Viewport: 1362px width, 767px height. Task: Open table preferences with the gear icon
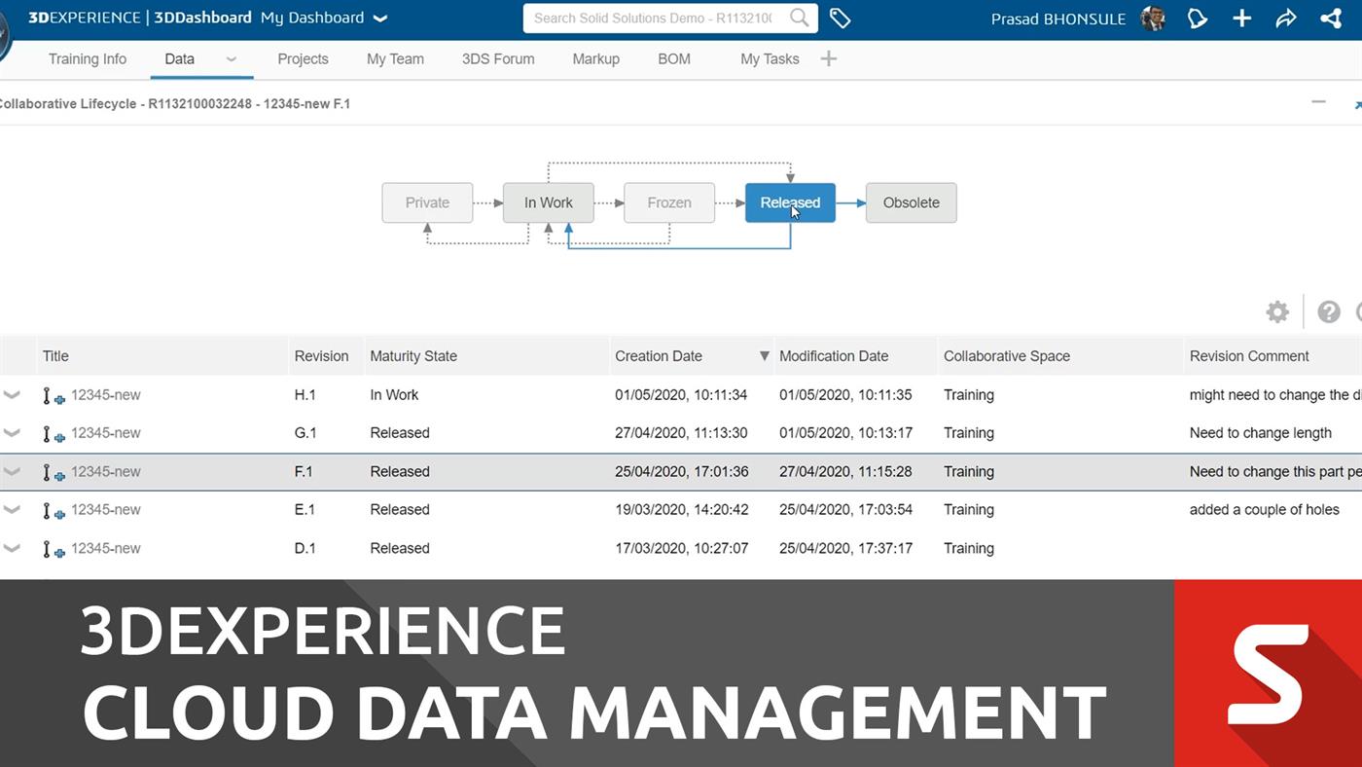click(x=1277, y=311)
